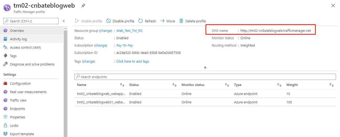Close the Traffic Manager blade with X
This screenshot has height=137, width=340.
pos(333,5)
